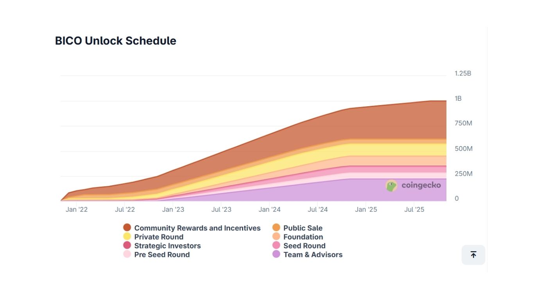
Task: Click the purple Team & Advisors legend dot
Action: coord(276,255)
